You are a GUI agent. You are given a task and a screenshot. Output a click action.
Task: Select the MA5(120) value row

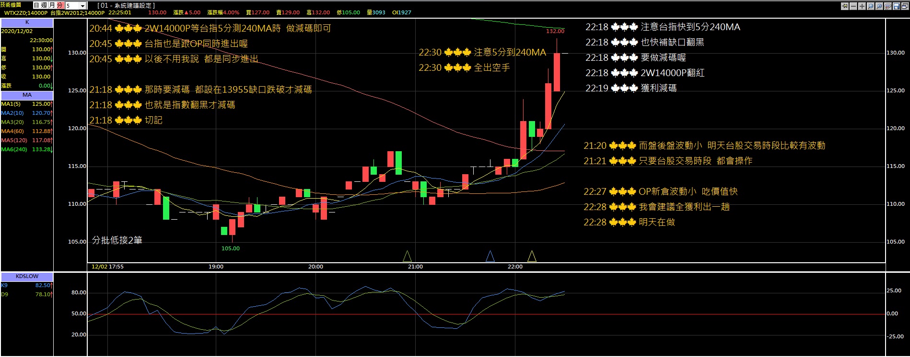click(x=27, y=140)
